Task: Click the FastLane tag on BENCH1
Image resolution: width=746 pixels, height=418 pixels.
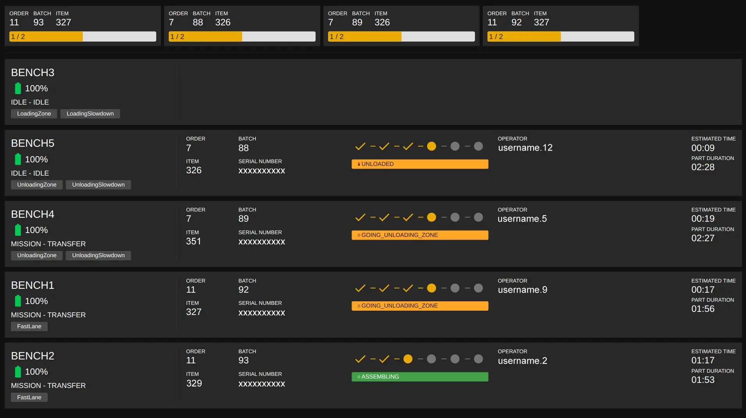Action: click(29, 326)
